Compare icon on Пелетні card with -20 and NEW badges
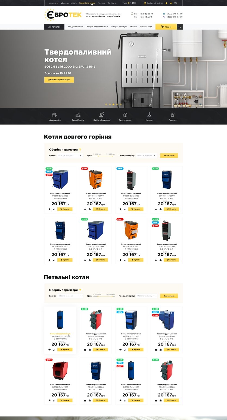The width and height of the screenshot is (227, 420). point(125,350)
